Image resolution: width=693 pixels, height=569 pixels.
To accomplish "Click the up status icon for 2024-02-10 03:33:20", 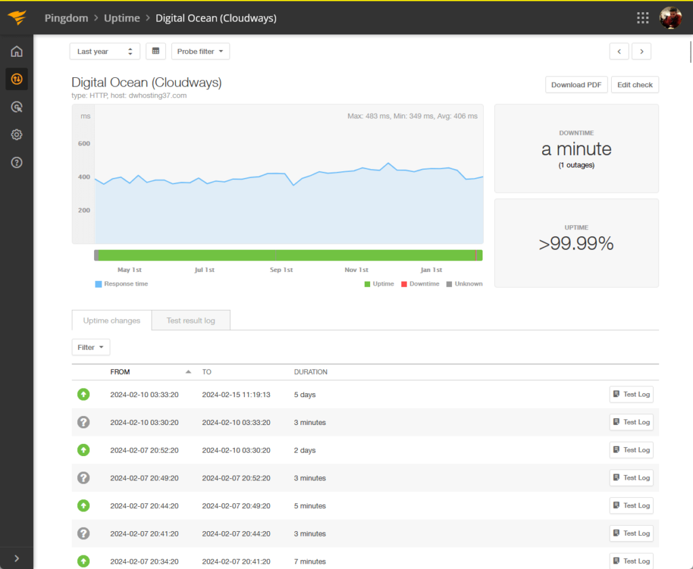I will (x=83, y=394).
